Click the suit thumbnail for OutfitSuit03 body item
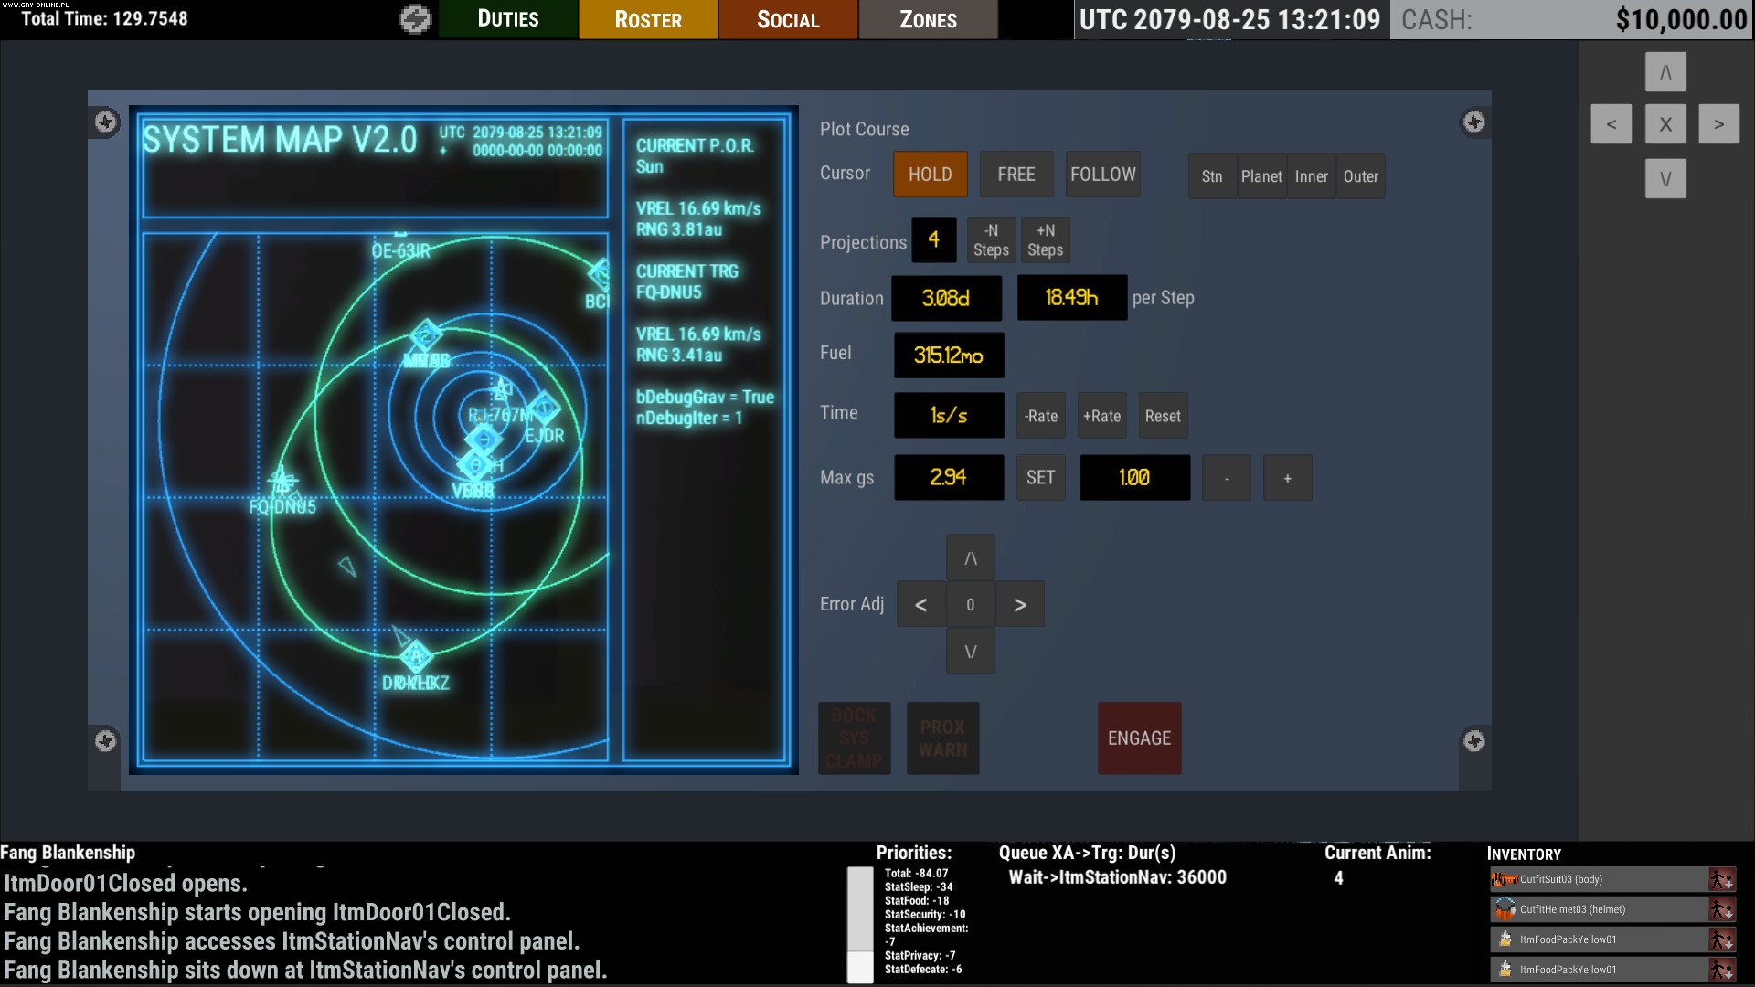1755x987 pixels. (1504, 880)
